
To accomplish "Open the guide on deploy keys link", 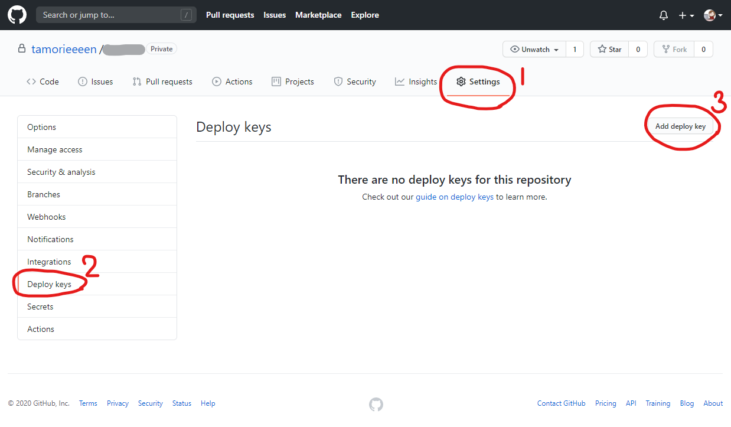I will coord(455,196).
